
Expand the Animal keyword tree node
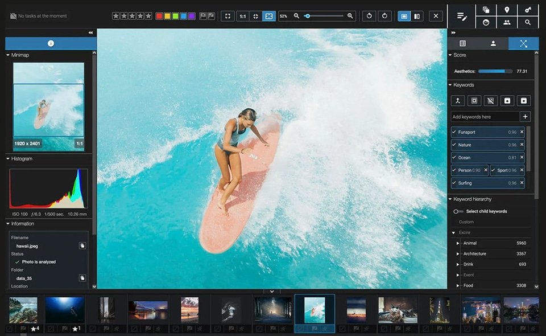[458, 243]
